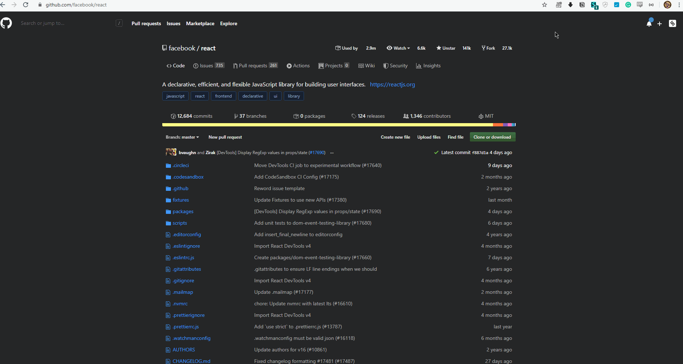Open the Security tab
Image resolution: width=683 pixels, height=364 pixels.
pos(395,66)
